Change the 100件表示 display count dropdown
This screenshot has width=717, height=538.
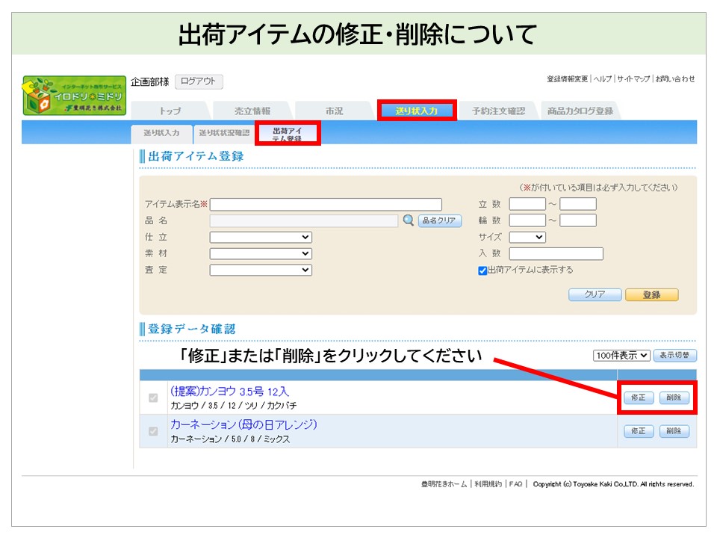621,356
